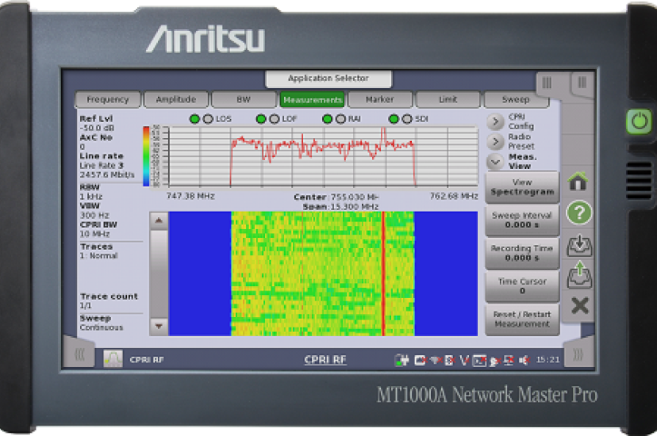Click the remote screen status icon
Viewport: 657px width, 436px height.
point(479,360)
